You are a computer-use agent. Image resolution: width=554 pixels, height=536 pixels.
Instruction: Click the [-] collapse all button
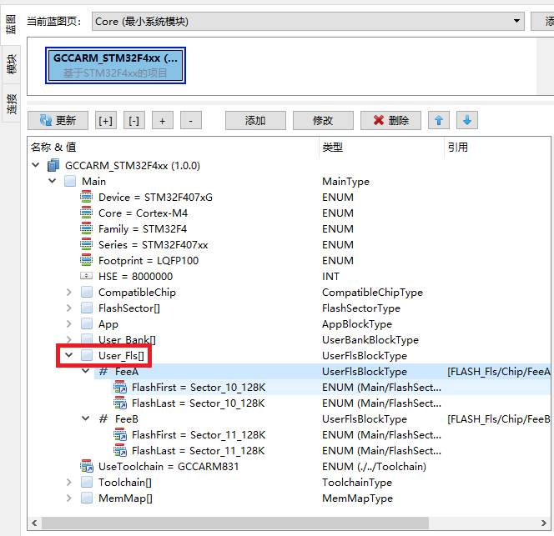click(133, 121)
